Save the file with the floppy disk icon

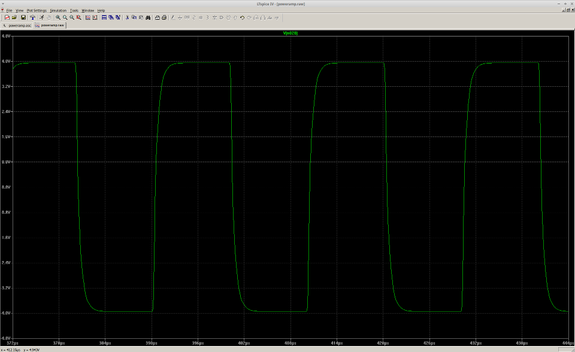click(x=23, y=17)
